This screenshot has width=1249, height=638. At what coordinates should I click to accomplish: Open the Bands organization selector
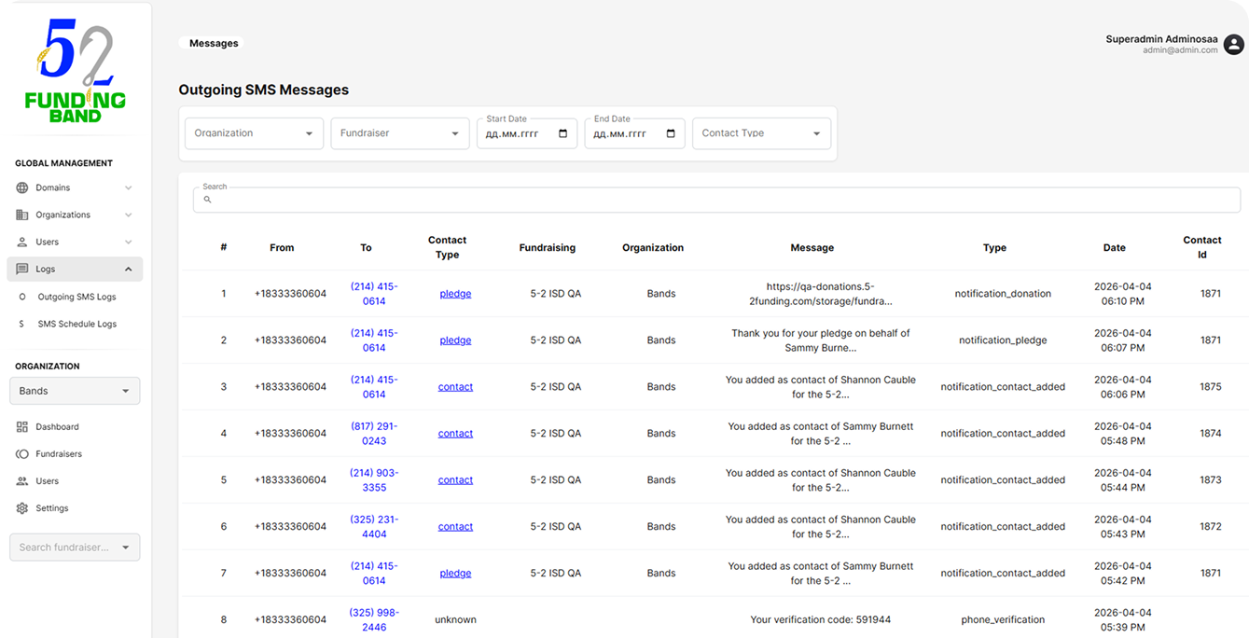click(75, 391)
